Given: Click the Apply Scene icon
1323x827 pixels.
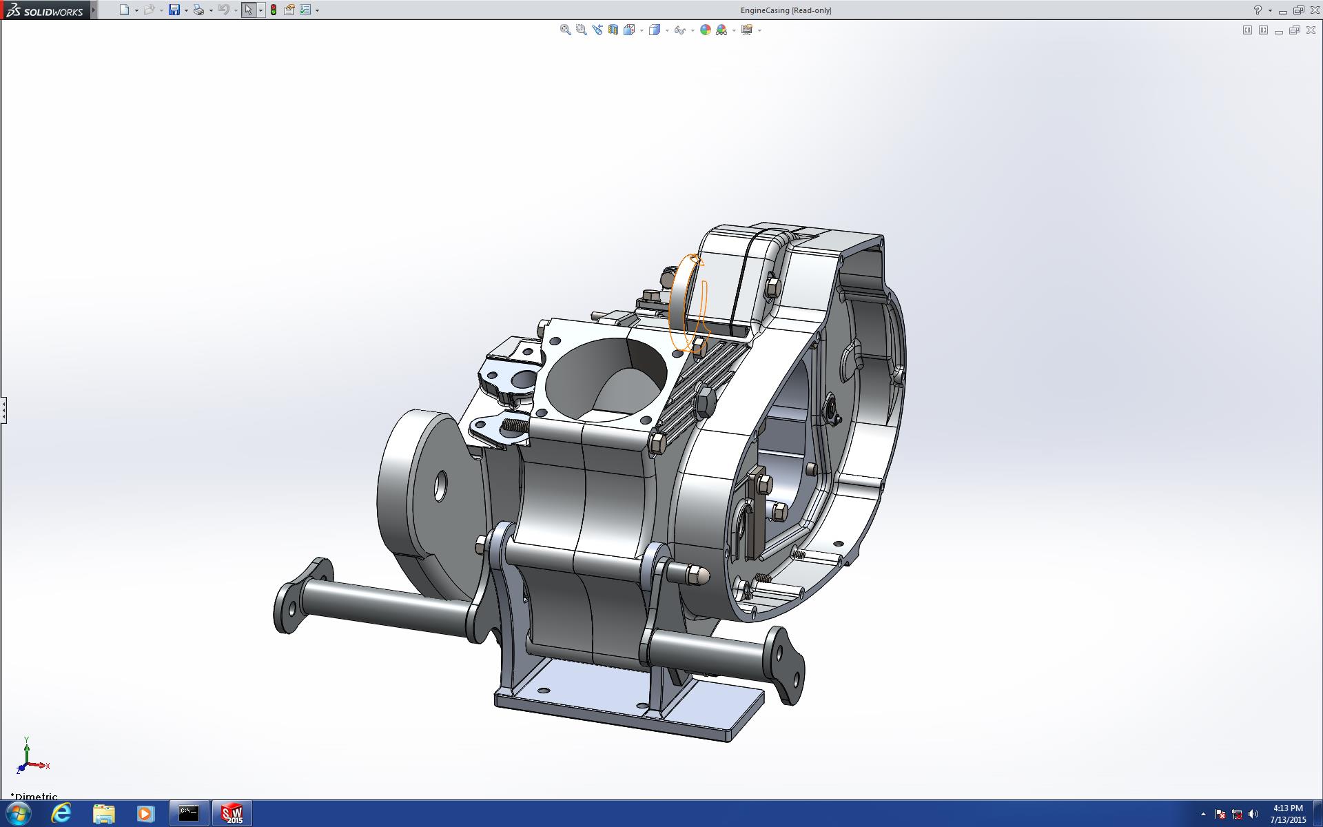Looking at the screenshot, I should [721, 30].
